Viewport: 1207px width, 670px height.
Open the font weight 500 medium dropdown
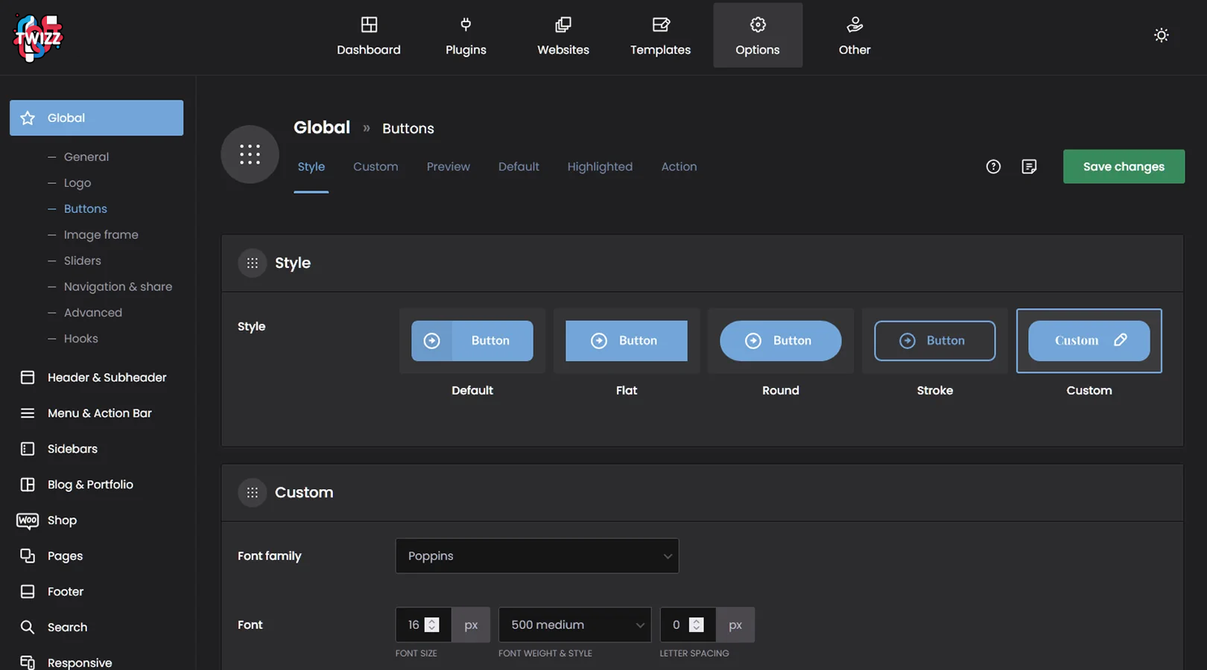point(574,625)
